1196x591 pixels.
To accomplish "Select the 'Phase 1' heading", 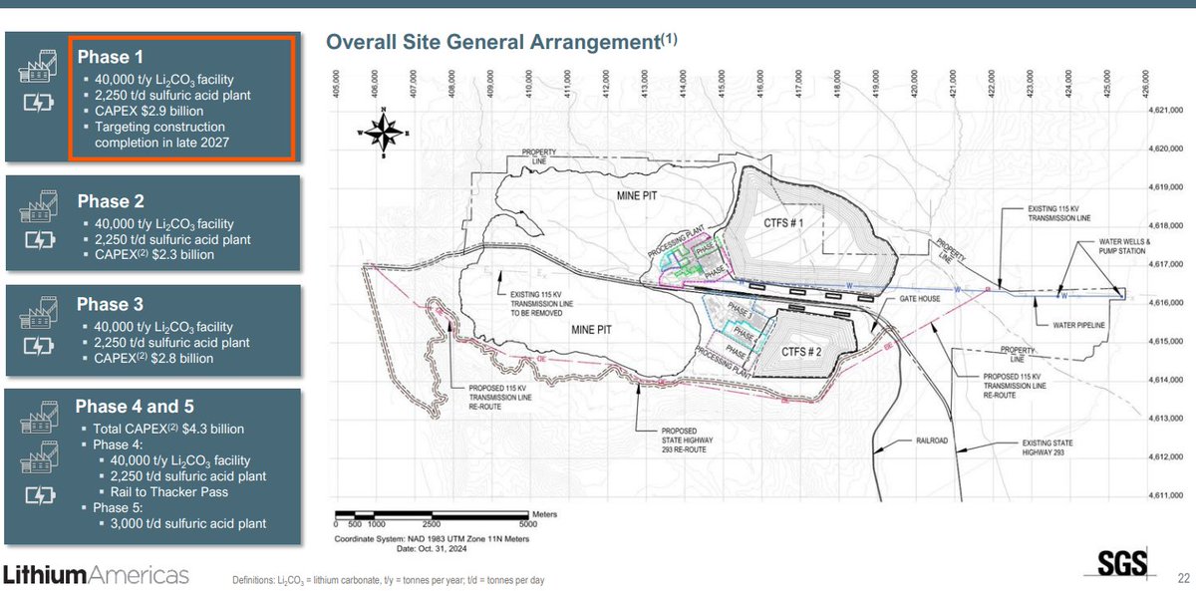I will tap(110, 55).
